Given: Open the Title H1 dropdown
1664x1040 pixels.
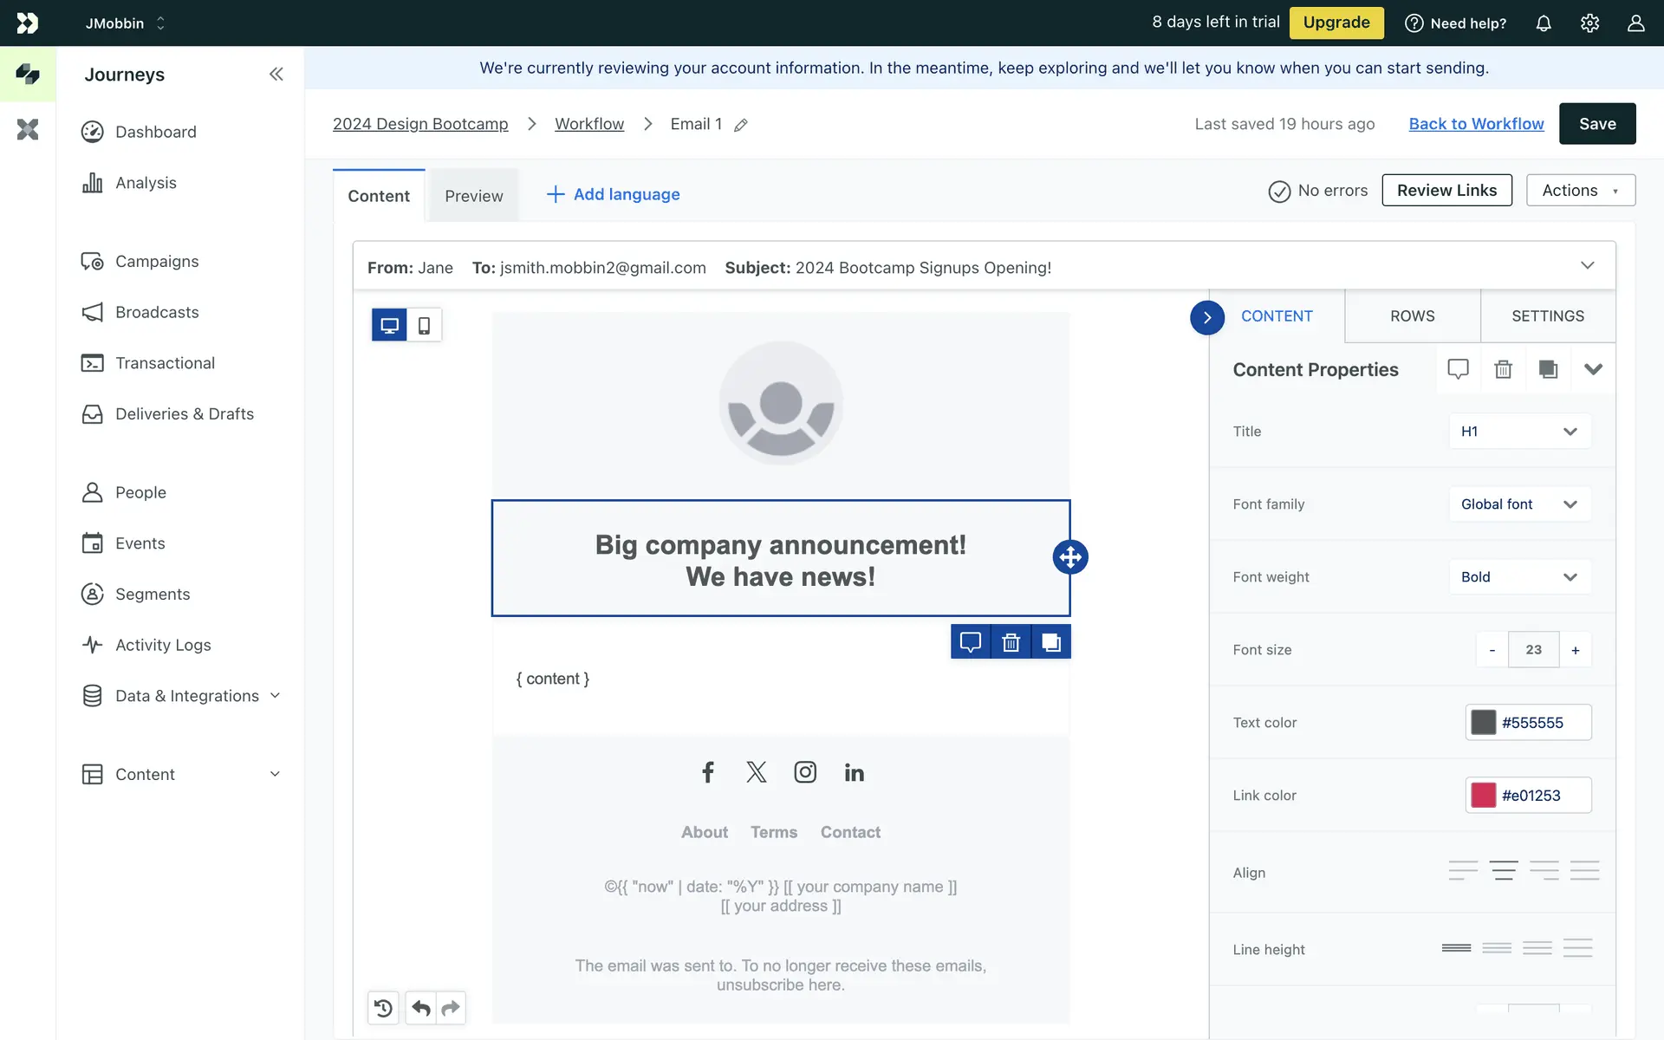Looking at the screenshot, I should coord(1519,432).
